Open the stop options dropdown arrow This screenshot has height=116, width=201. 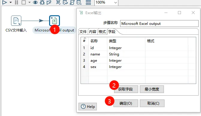[x=29, y=2]
